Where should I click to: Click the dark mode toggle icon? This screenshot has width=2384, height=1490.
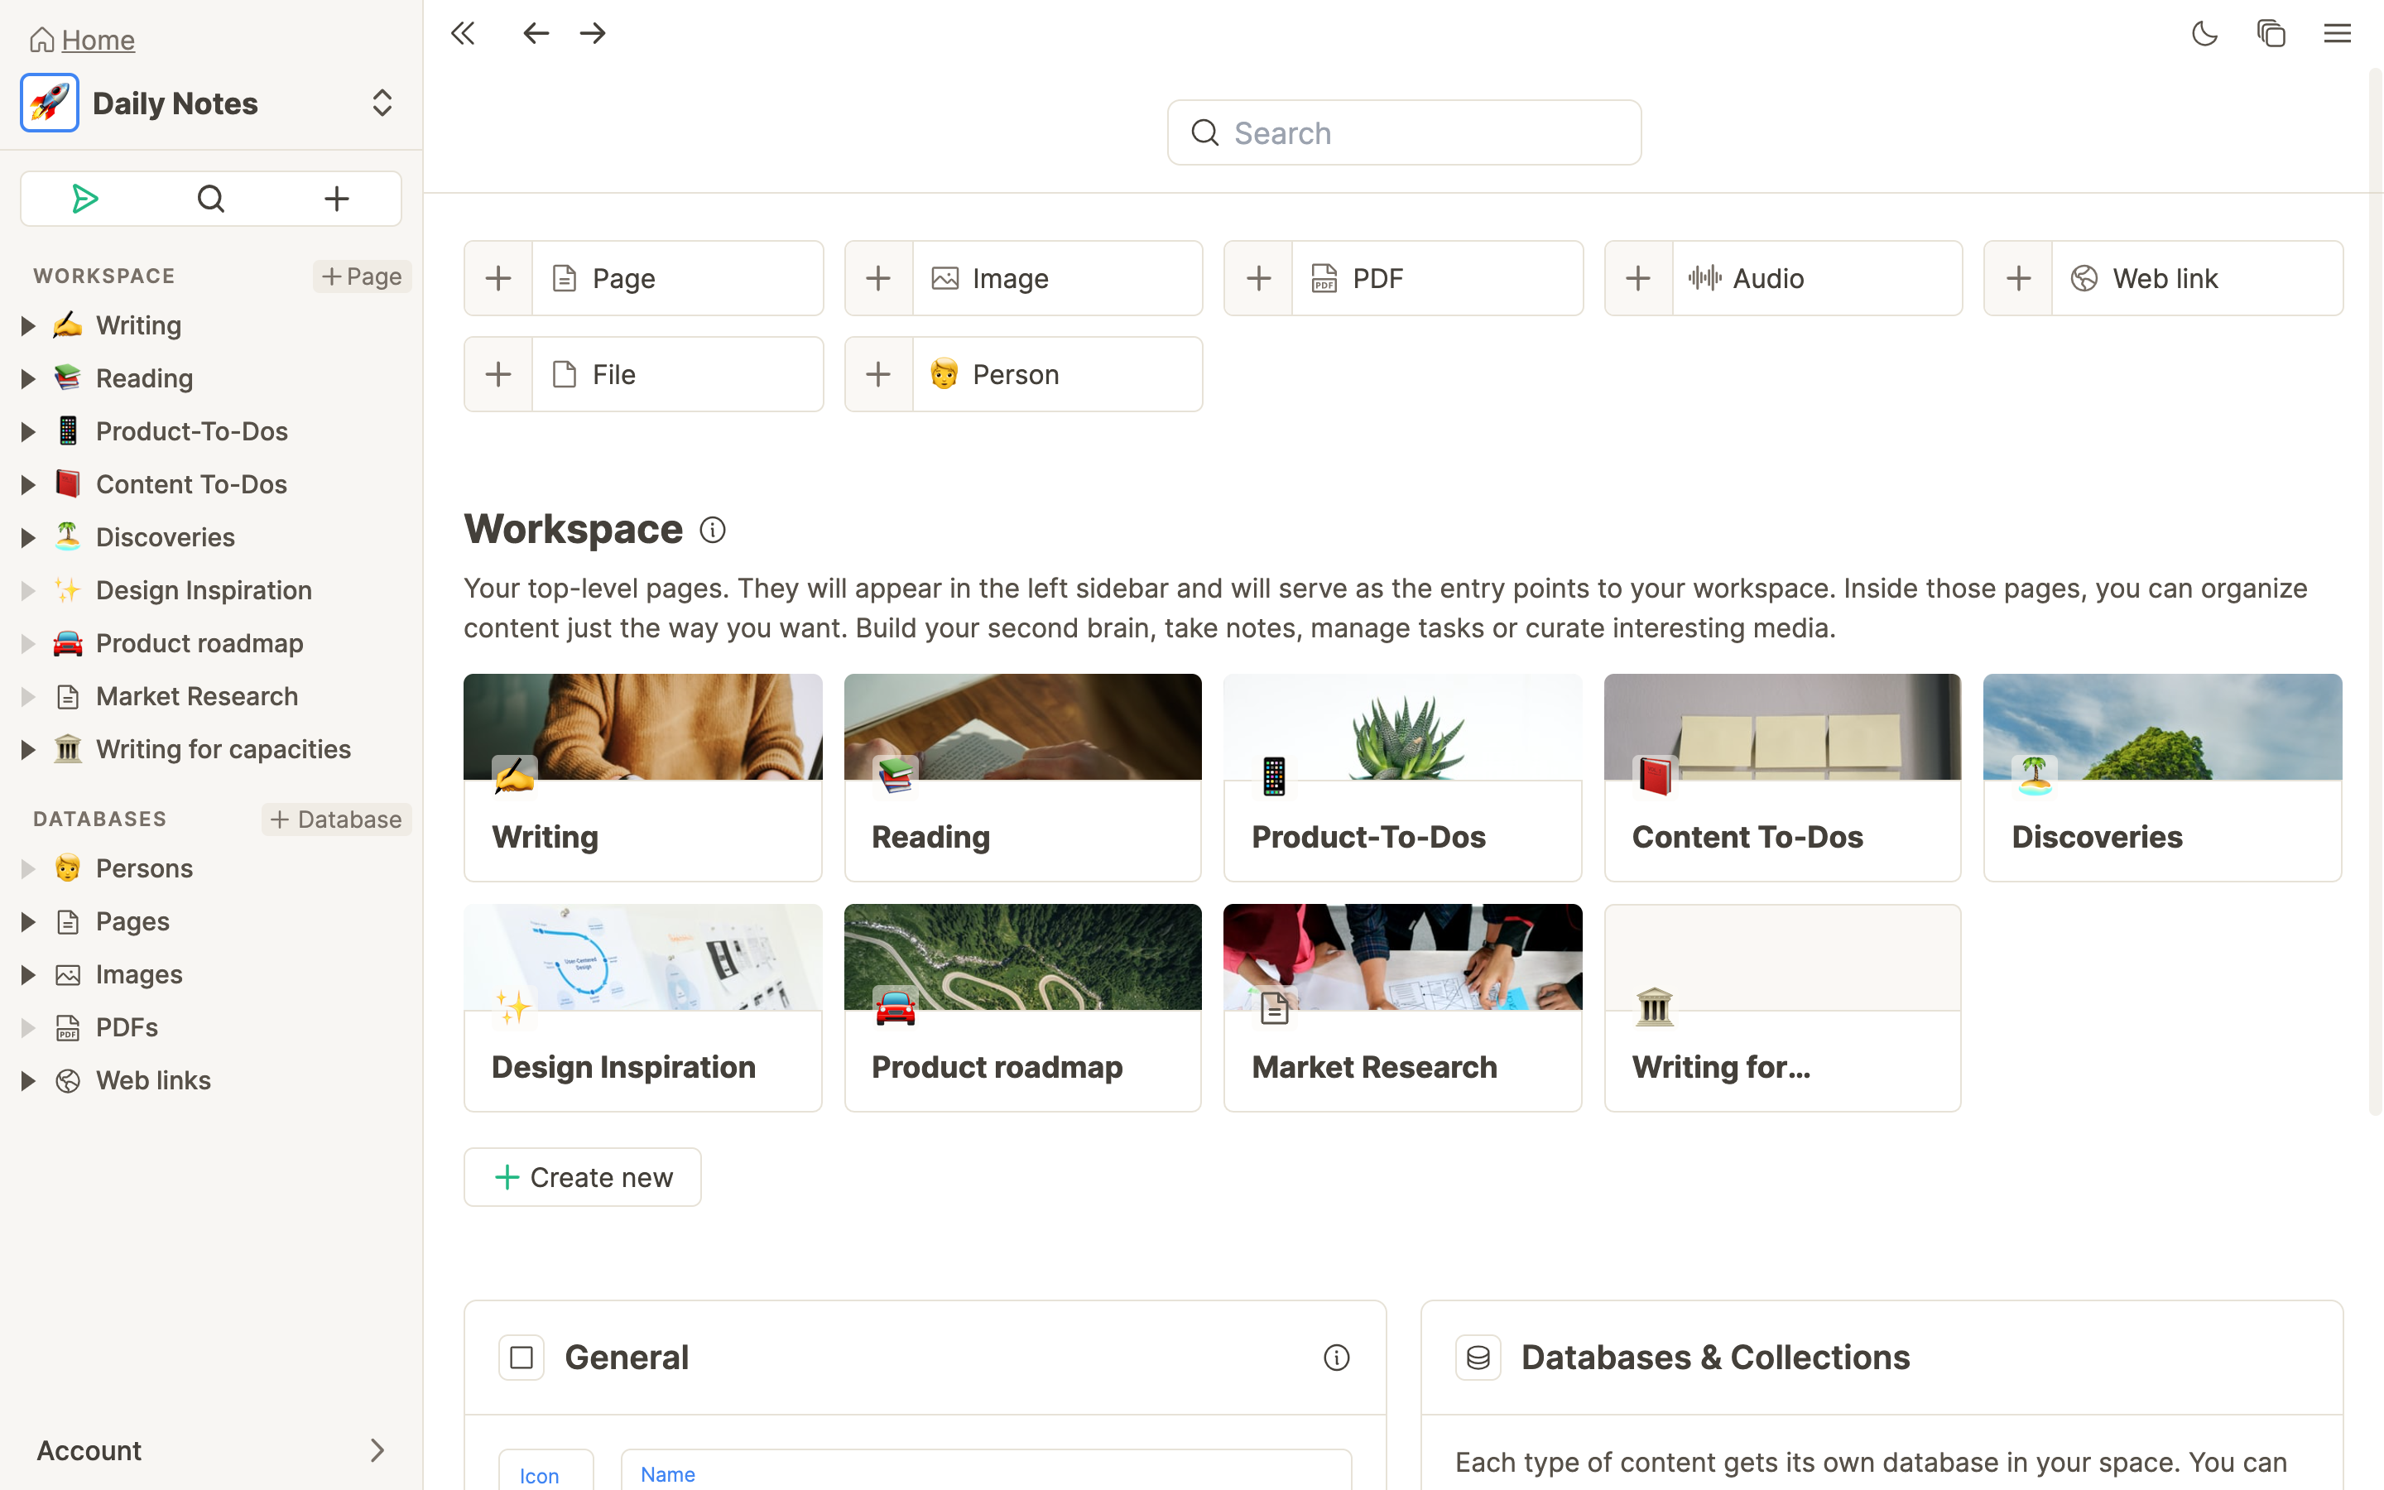point(2204,32)
